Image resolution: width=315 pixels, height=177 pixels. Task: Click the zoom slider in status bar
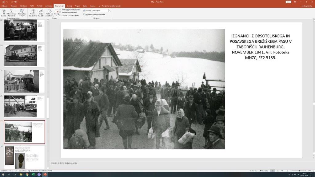pos(299,171)
